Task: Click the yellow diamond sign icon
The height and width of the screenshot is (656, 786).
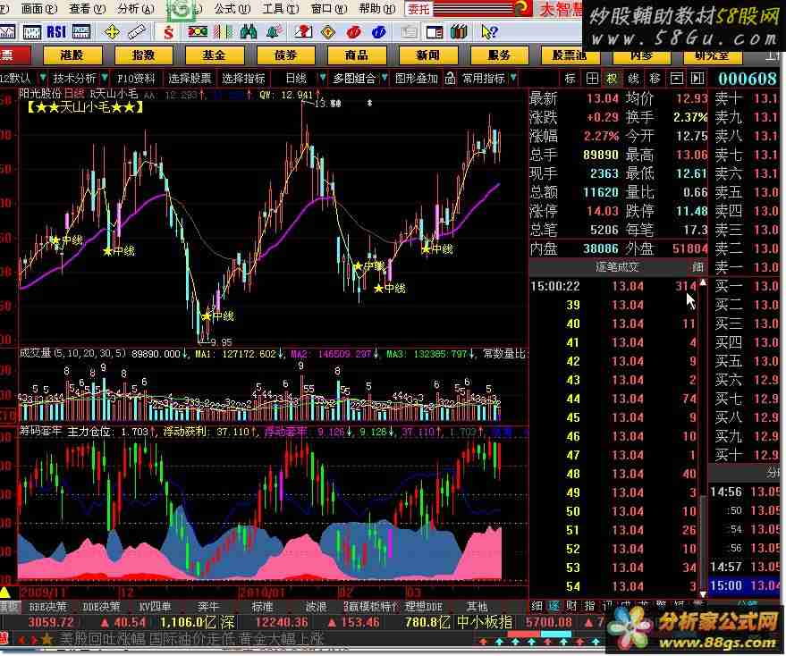Action: pos(327,32)
